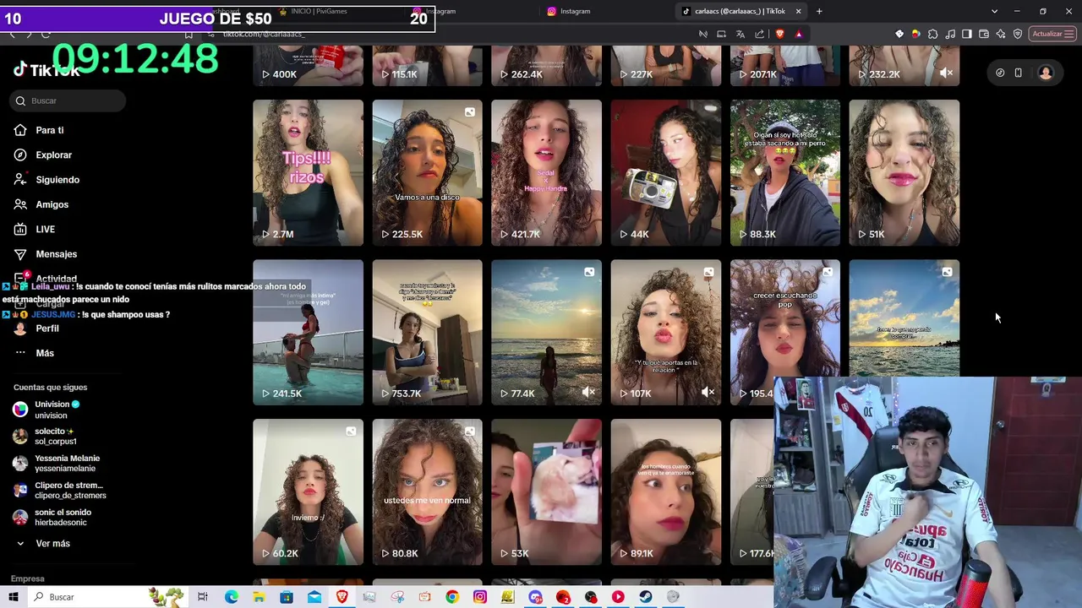Open browser extensions puzzle icon
Screen dimensions: 1082x608
point(933,34)
